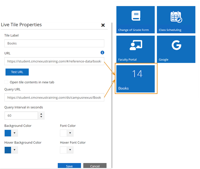This screenshot has height=169, width=200.
Task: Open the Class Scheduling calendar icon
Action: pyautogui.click(x=176, y=17)
